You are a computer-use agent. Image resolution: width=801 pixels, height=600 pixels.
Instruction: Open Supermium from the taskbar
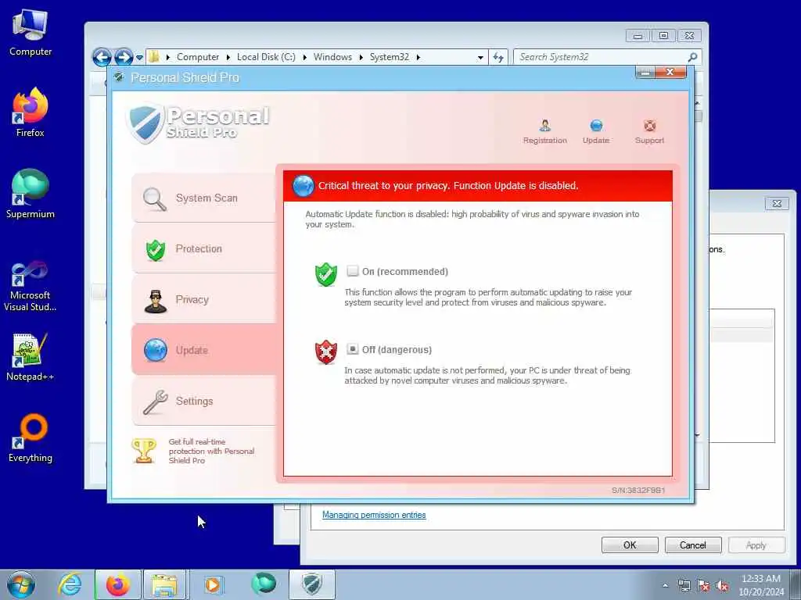[x=264, y=584]
